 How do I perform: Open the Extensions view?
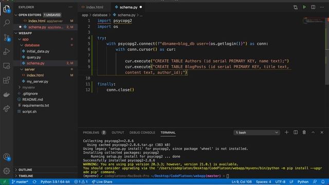click(7, 80)
